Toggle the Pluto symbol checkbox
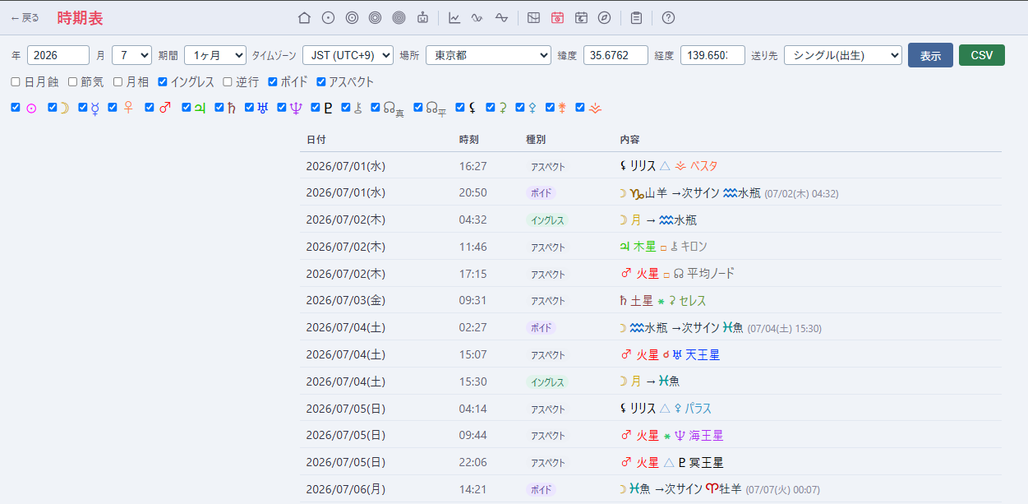The height and width of the screenshot is (504, 1028). [315, 107]
